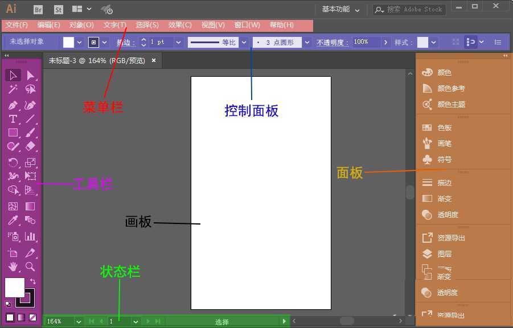Select the Zoom tool
This screenshot has height=328, width=513.
(30, 267)
